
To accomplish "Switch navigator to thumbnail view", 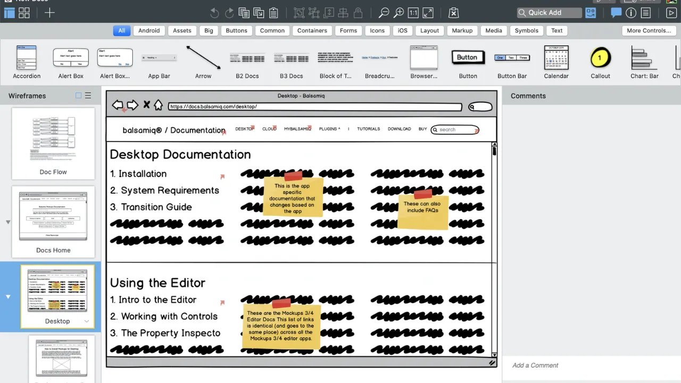I will [x=79, y=96].
